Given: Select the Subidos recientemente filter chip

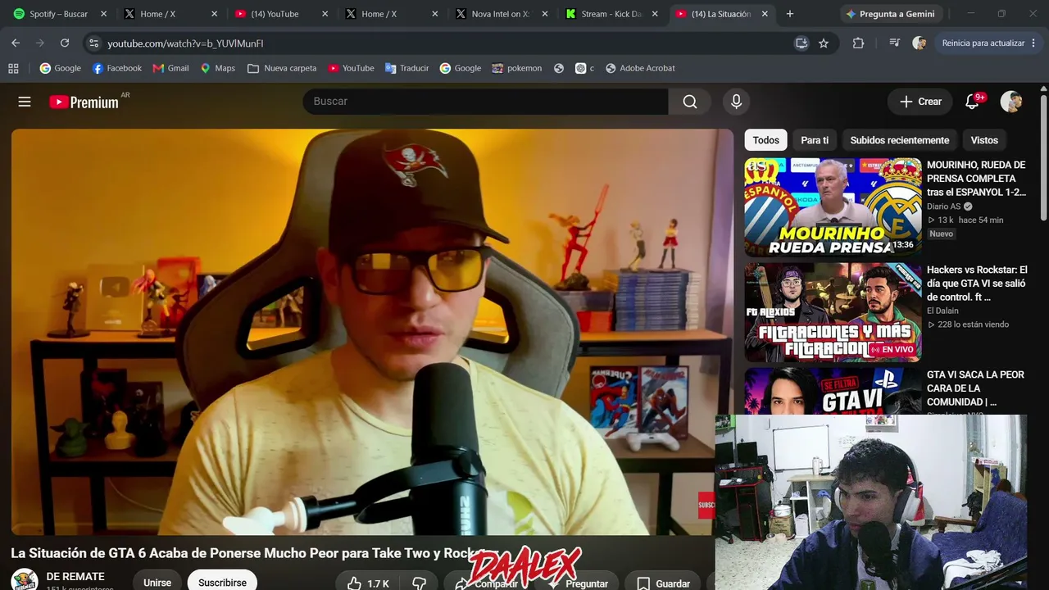Looking at the screenshot, I should click(899, 140).
